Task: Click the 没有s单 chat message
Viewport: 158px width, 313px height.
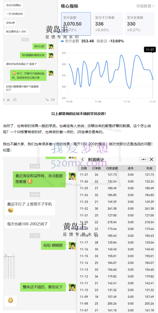Action: 11,23
